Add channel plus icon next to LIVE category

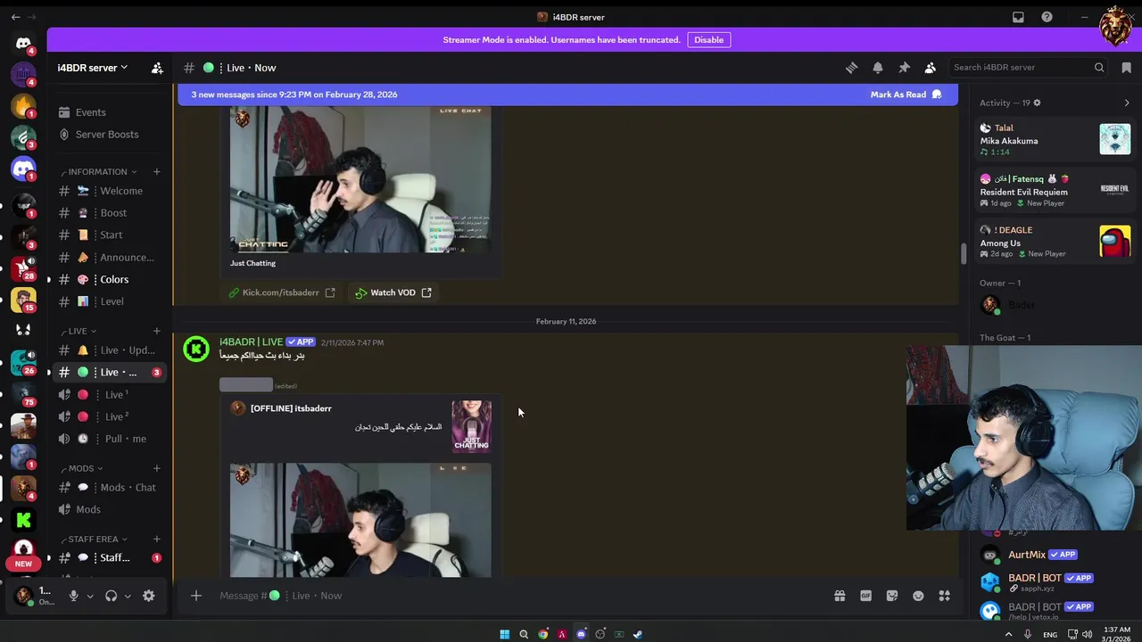(157, 331)
